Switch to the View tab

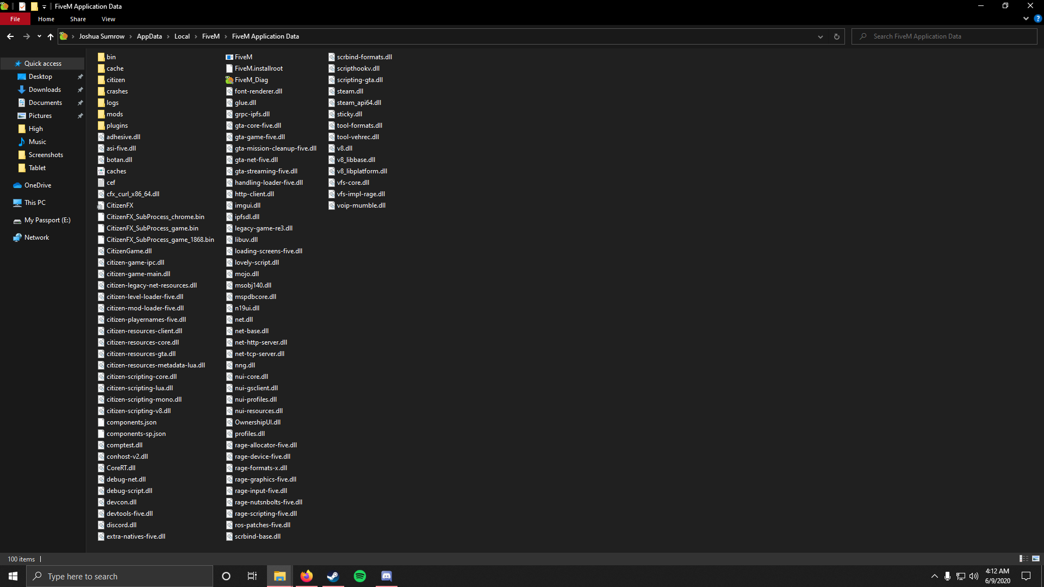[x=108, y=18]
